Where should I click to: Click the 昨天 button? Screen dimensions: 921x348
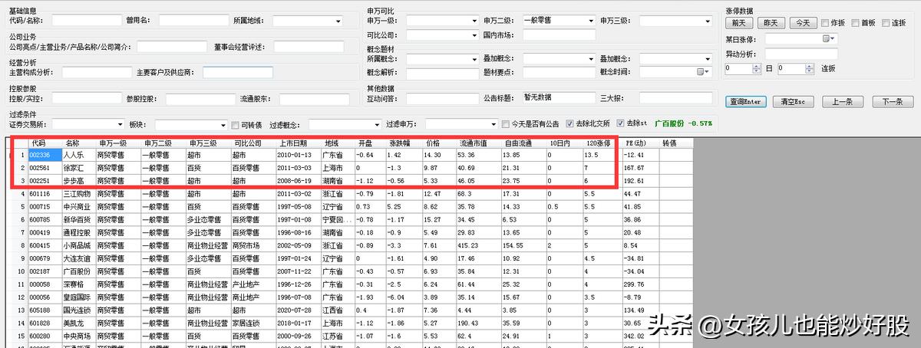[x=771, y=23]
